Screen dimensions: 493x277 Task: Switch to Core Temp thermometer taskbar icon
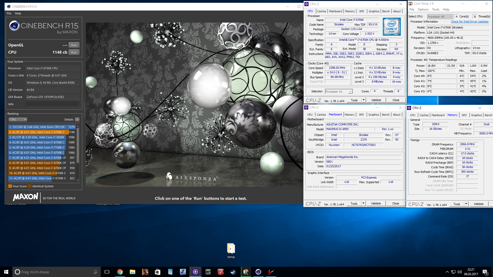point(246,272)
